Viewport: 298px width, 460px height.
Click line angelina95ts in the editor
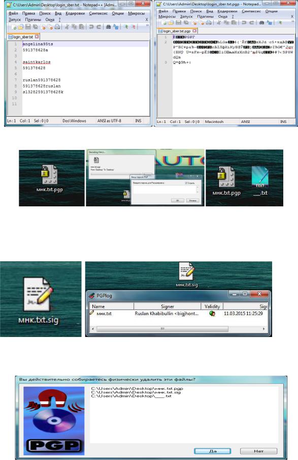click(38, 44)
